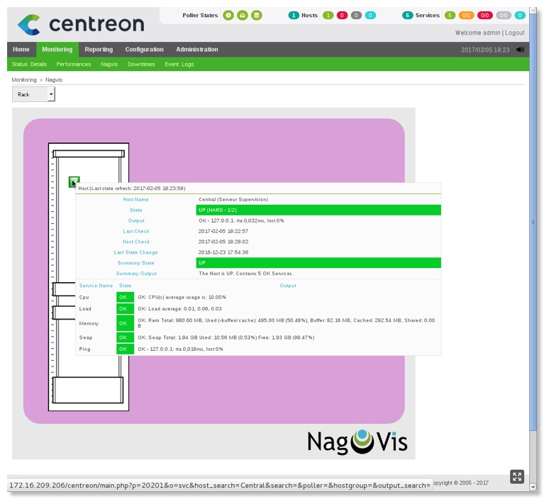Click Last State Change value 2016-12-23
The width and height of the screenshot is (544, 499).
click(223, 252)
